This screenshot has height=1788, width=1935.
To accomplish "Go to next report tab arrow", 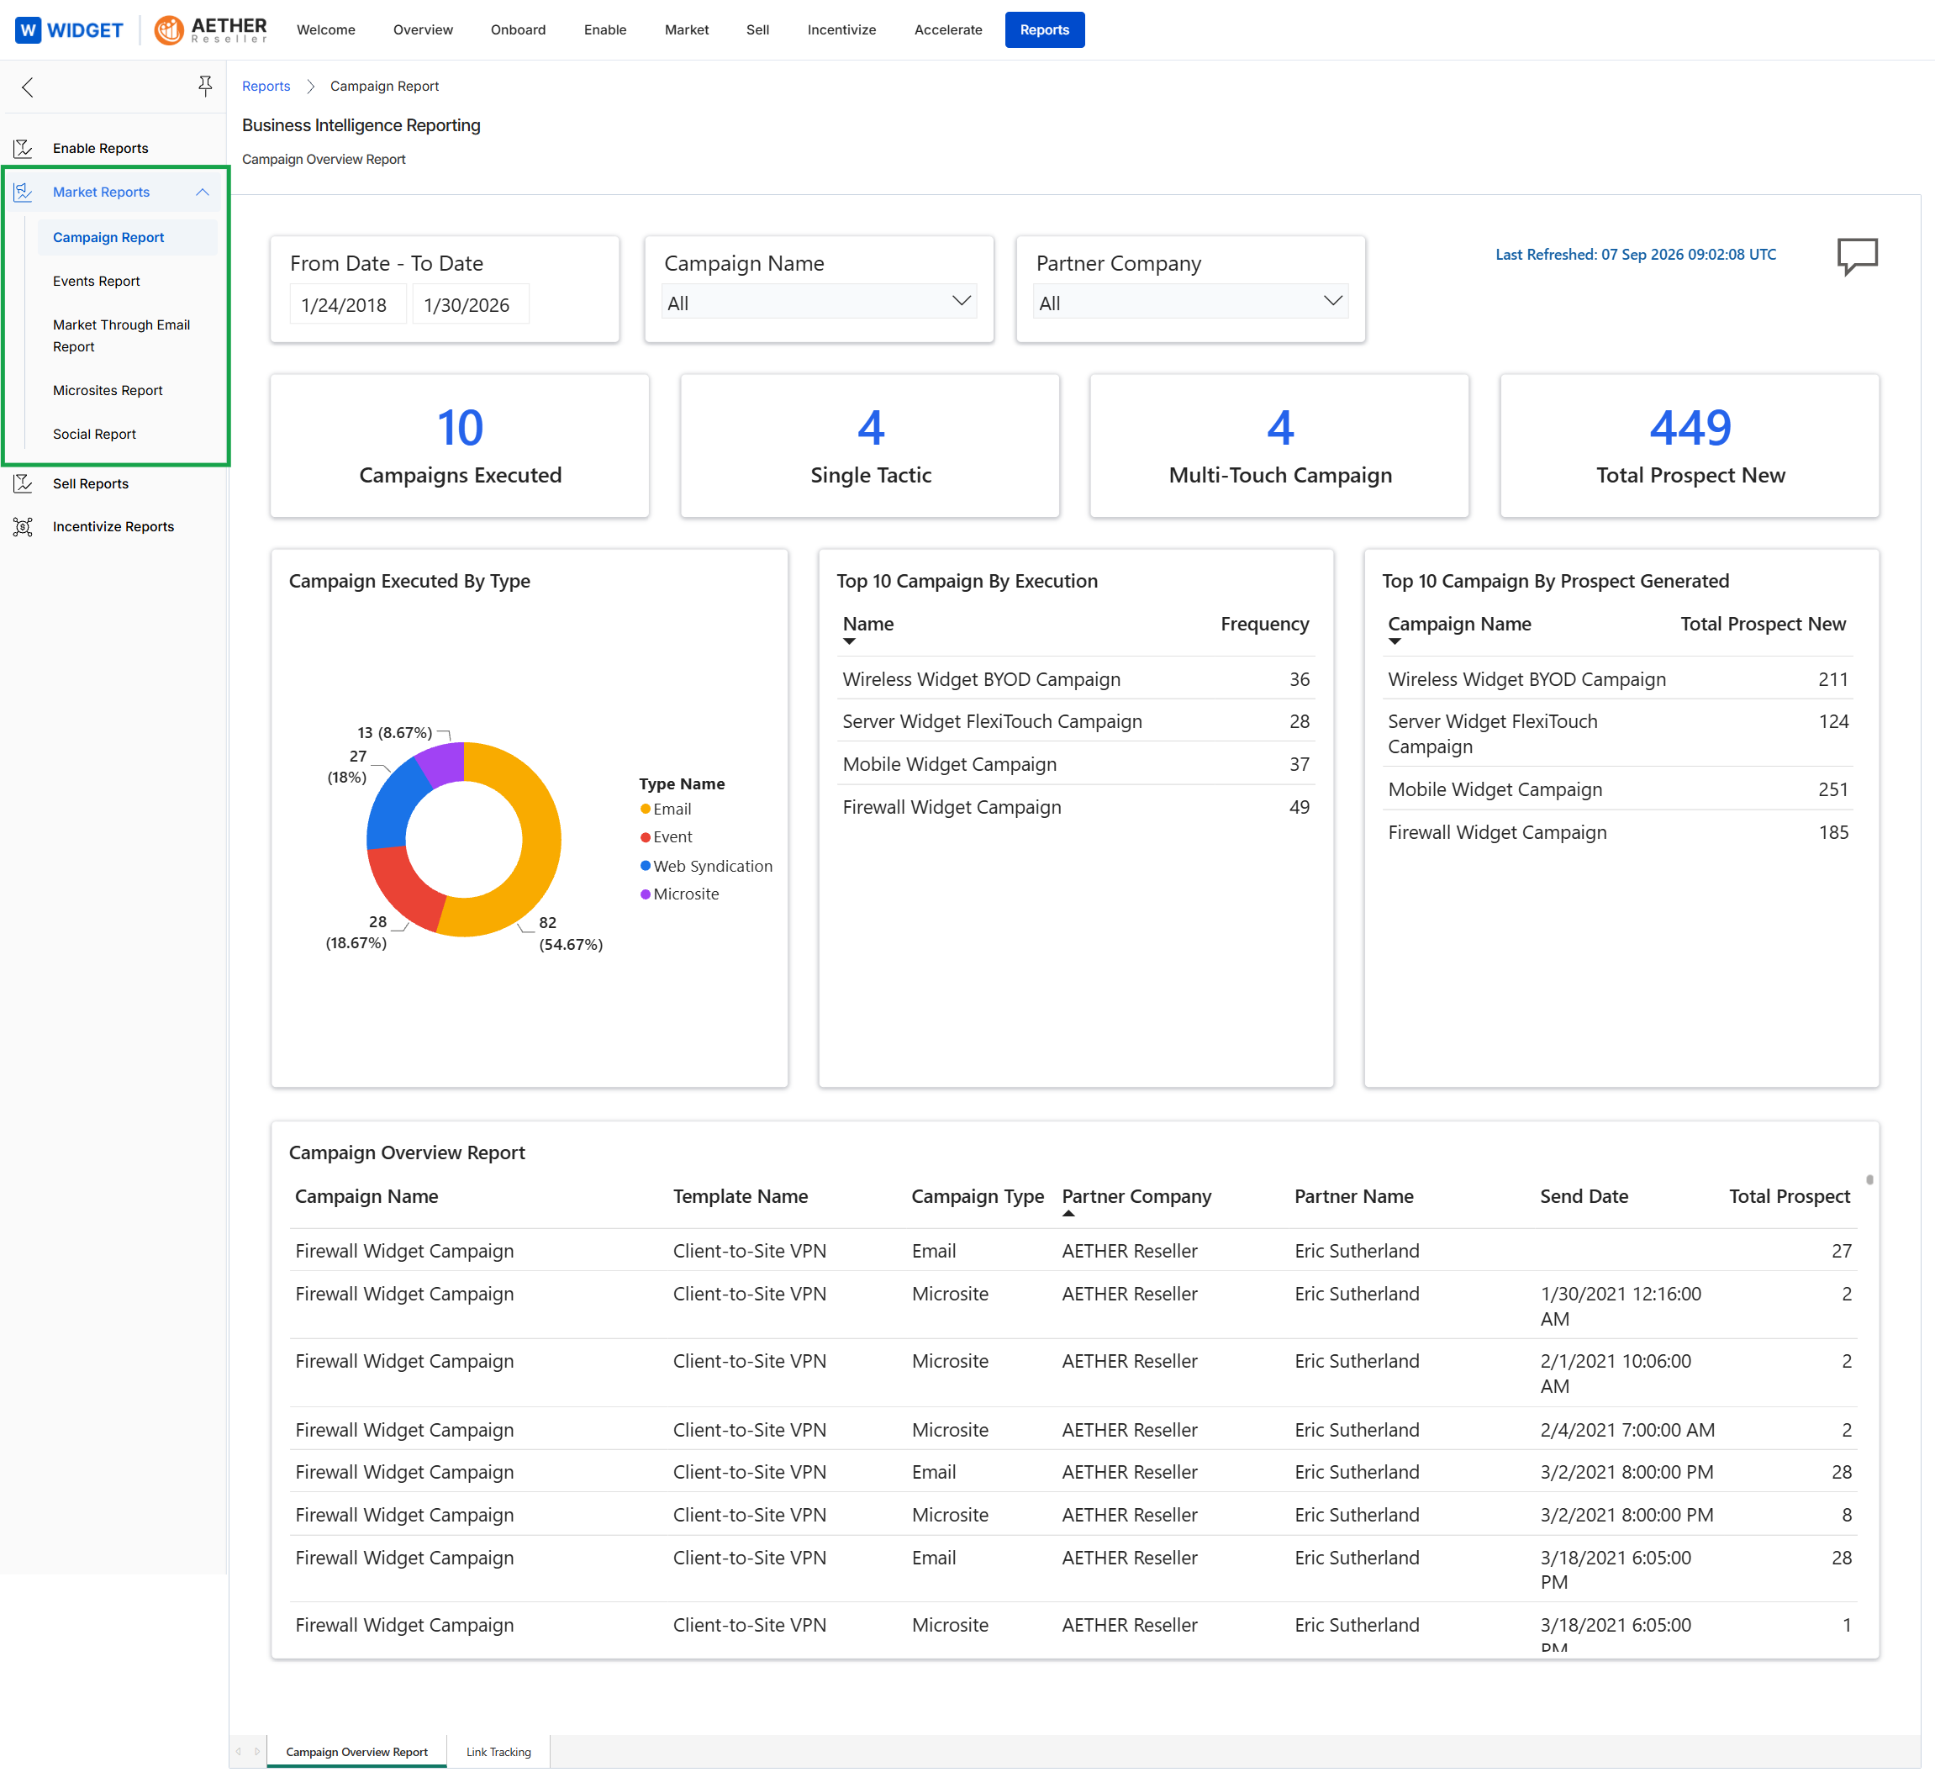I will pyautogui.click(x=256, y=1751).
